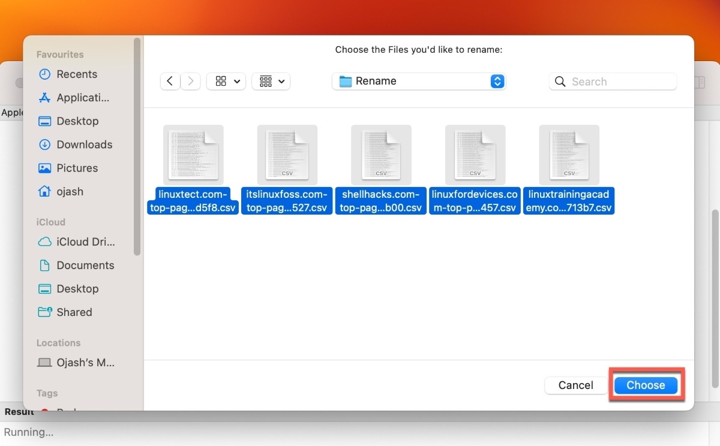The height and width of the screenshot is (446, 720).
Task: Open the icon view options dropdown
Action: tap(226, 80)
